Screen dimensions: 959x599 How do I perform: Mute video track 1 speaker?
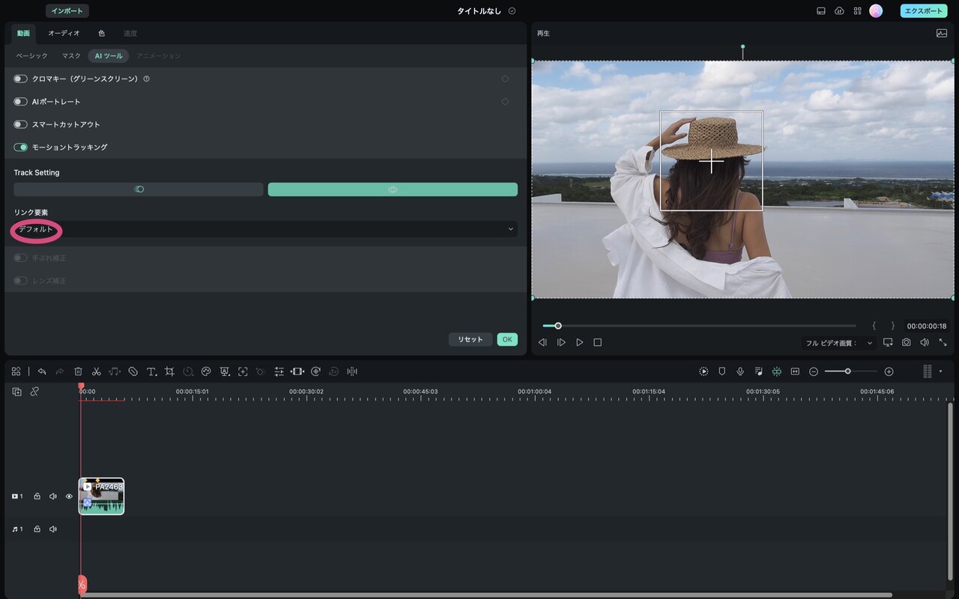pos(53,496)
